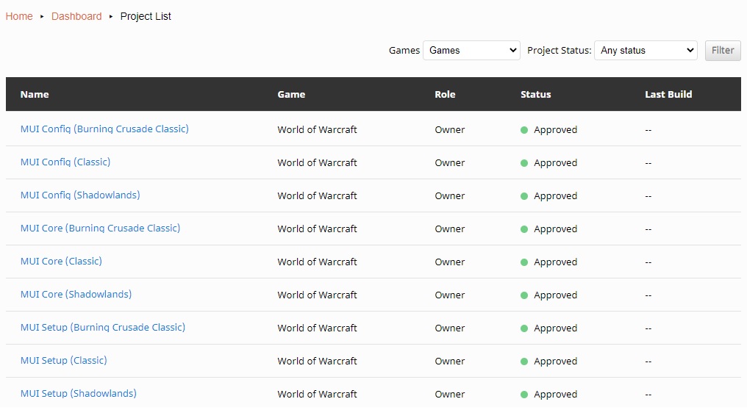Click Owner role in MUI Setup (Shadowlands) row
Screen dimensions: 747x410
tap(450, 395)
